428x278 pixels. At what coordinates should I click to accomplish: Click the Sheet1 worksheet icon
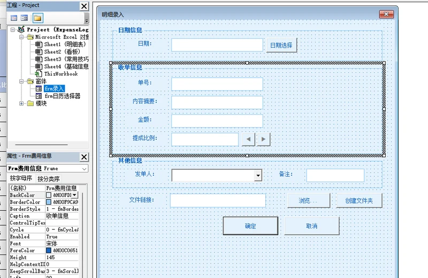pyautogui.click(x=39, y=44)
